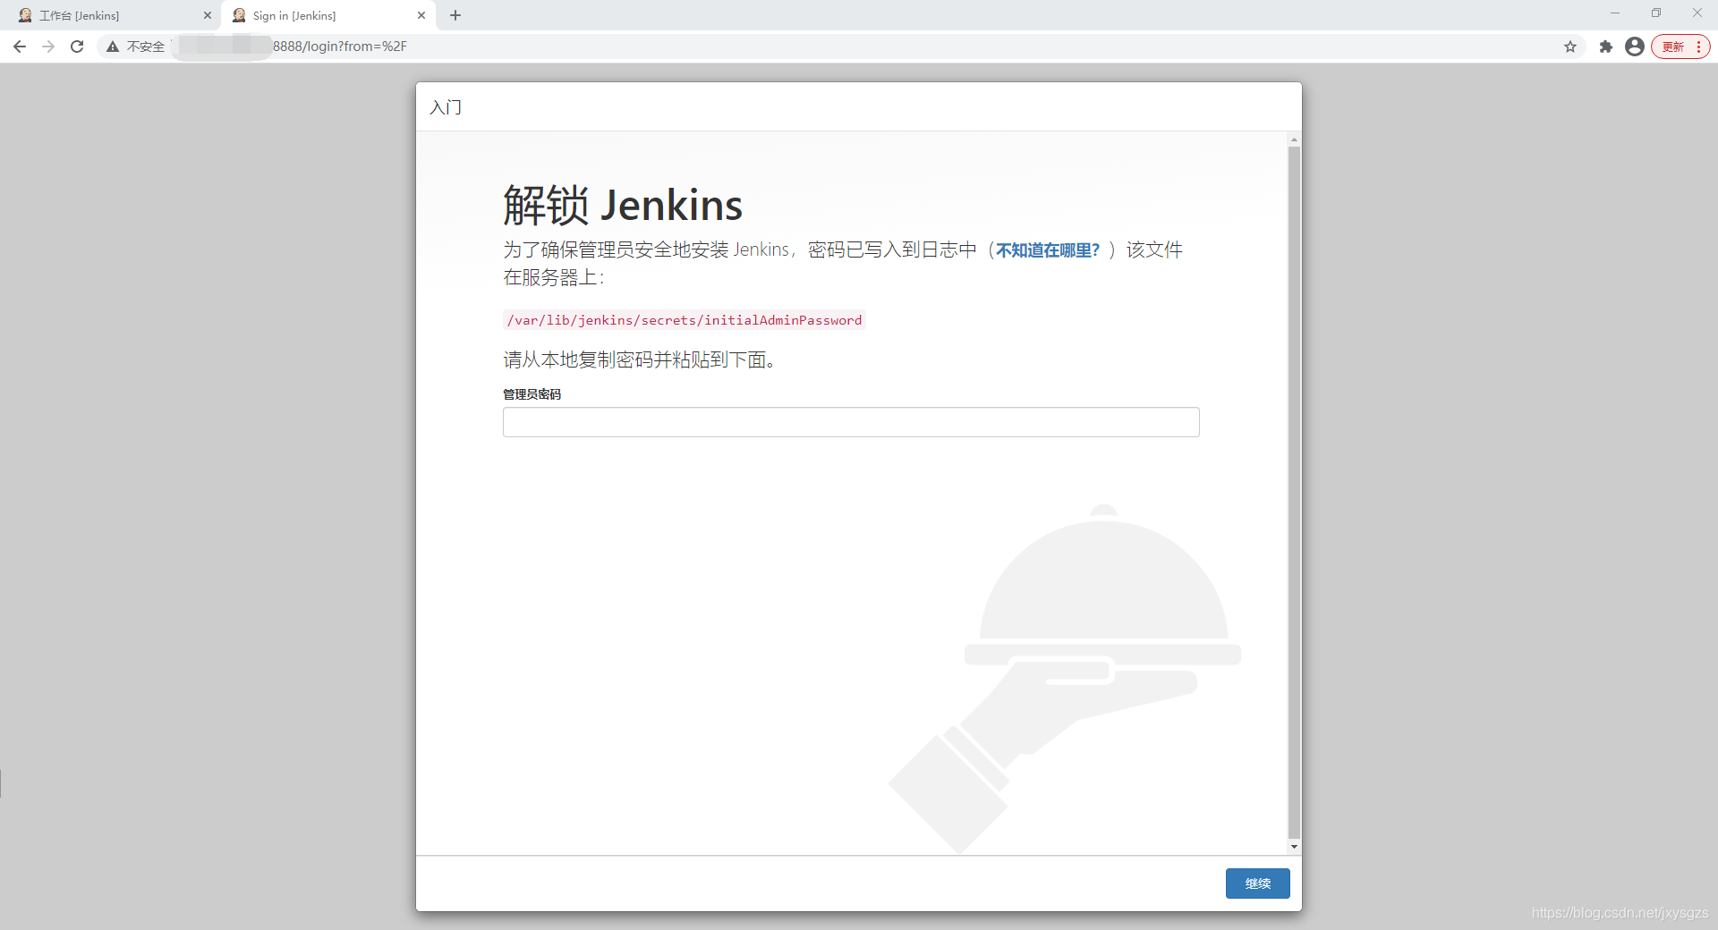1718x930 pixels.
Task: Open the browser extensions puzzle icon
Action: click(x=1606, y=46)
